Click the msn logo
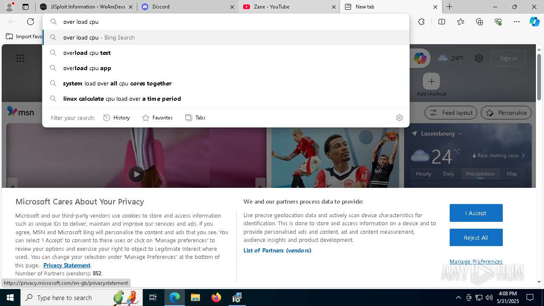The image size is (544, 306). [x=20, y=112]
